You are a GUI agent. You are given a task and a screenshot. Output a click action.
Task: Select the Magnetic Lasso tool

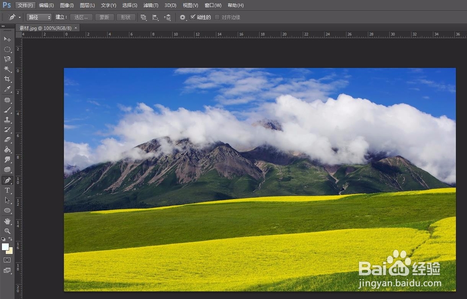pos(7,59)
